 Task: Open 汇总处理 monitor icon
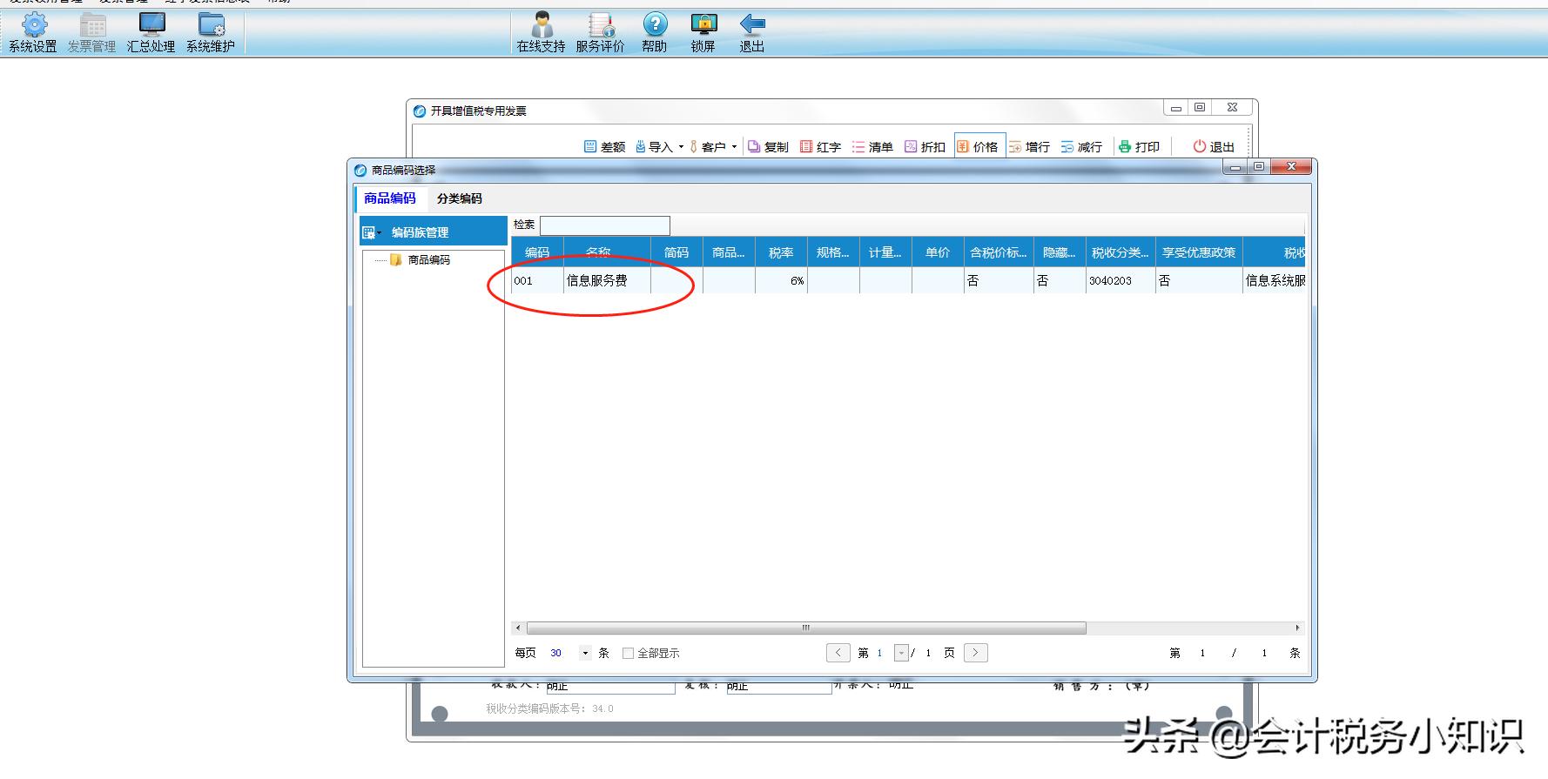coord(151,24)
